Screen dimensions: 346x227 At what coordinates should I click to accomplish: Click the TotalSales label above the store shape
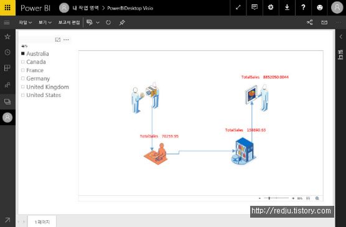245,130
